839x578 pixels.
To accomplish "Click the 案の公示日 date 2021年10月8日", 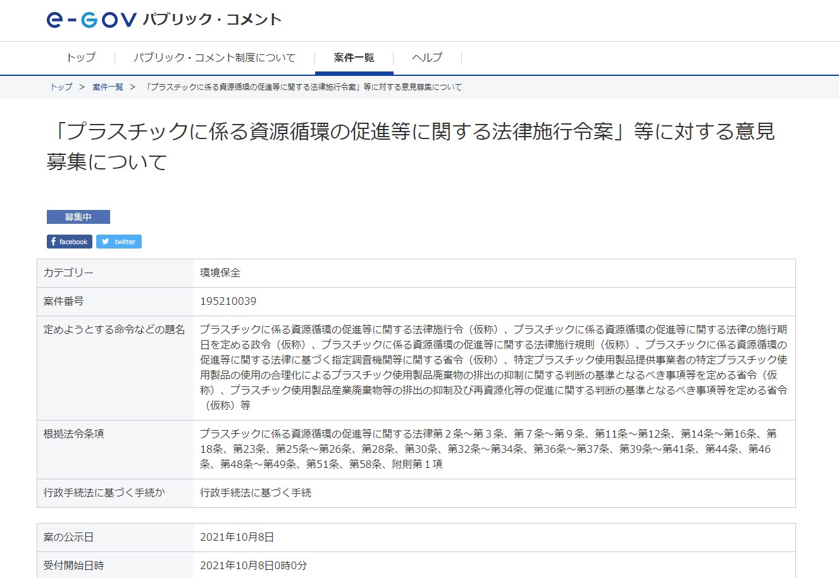I will pyautogui.click(x=237, y=538).
